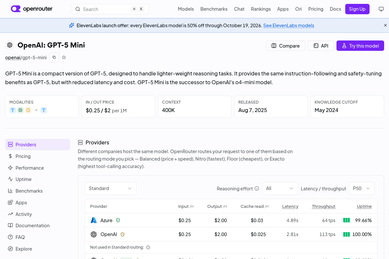Open the Reasoning effort info tooltip icon

257,188
